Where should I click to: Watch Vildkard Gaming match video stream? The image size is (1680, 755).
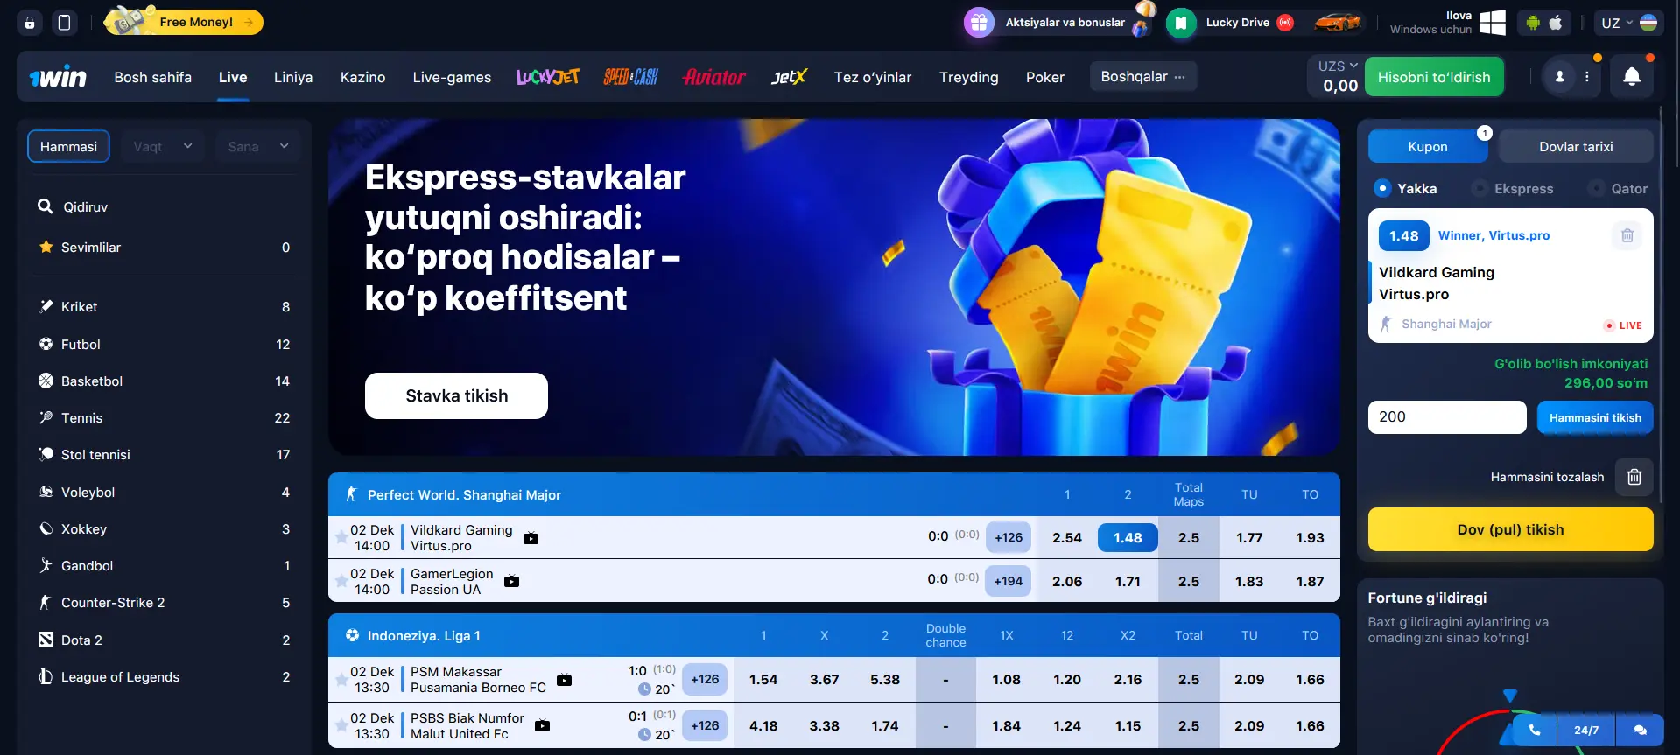[x=531, y=538]
